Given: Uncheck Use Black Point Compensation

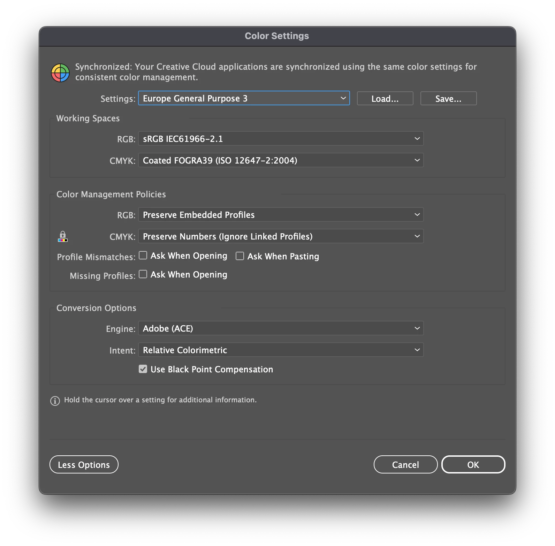Looking at the screenshot, I should click(x=143, y=369).
